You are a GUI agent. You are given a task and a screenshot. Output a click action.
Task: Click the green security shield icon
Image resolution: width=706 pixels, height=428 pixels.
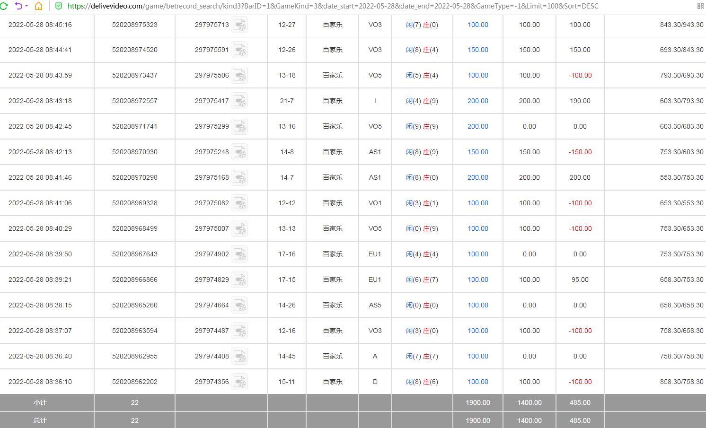click(59, 6)
